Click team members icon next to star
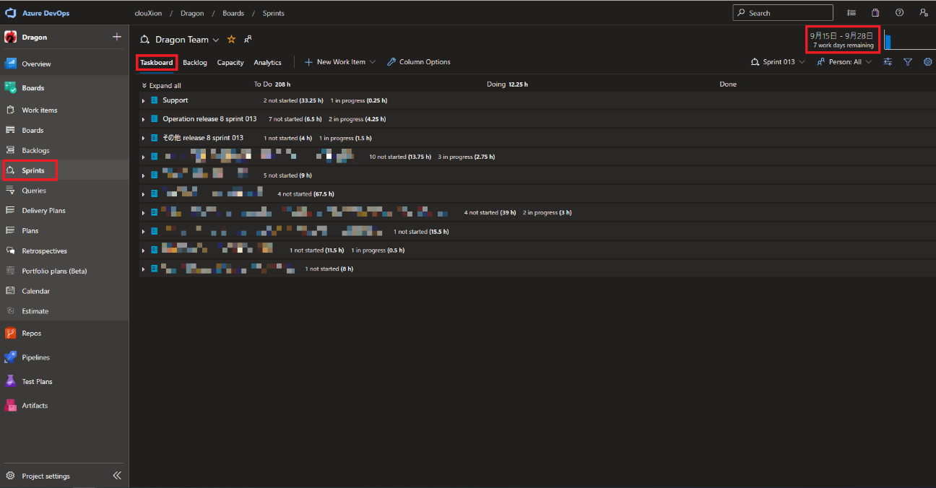 point(248,39)
